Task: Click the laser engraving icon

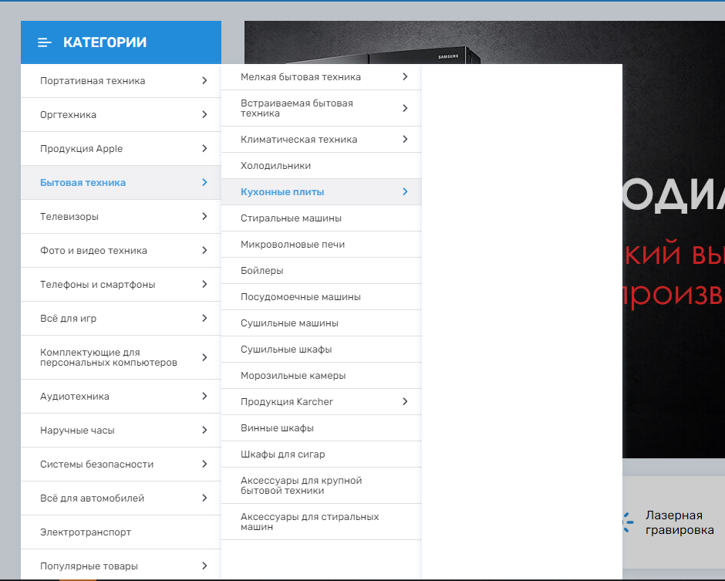Action: tap(628, 522)
